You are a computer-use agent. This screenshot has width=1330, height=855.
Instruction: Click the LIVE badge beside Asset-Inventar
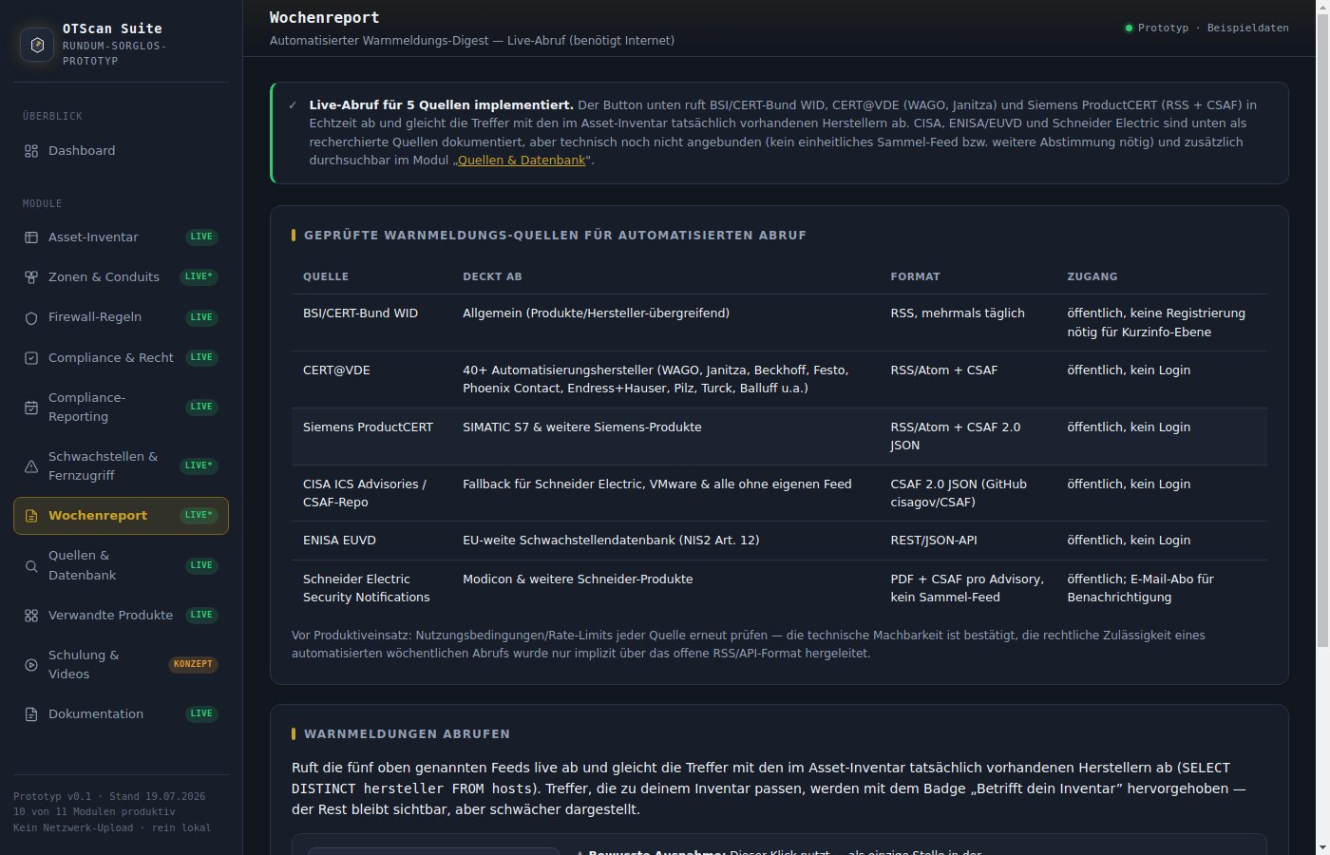pos(201,237)
